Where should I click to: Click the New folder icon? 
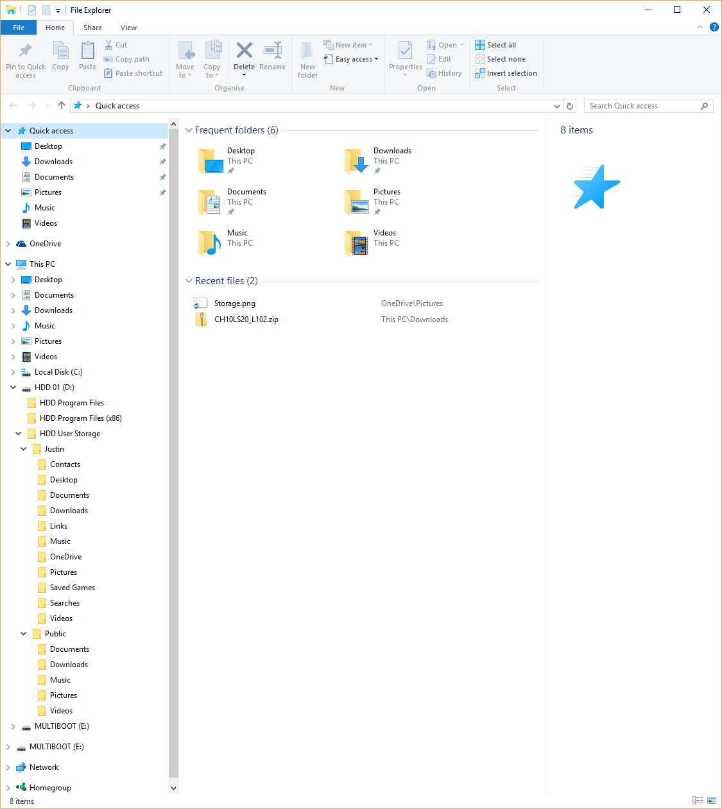[x=307, y=51]
